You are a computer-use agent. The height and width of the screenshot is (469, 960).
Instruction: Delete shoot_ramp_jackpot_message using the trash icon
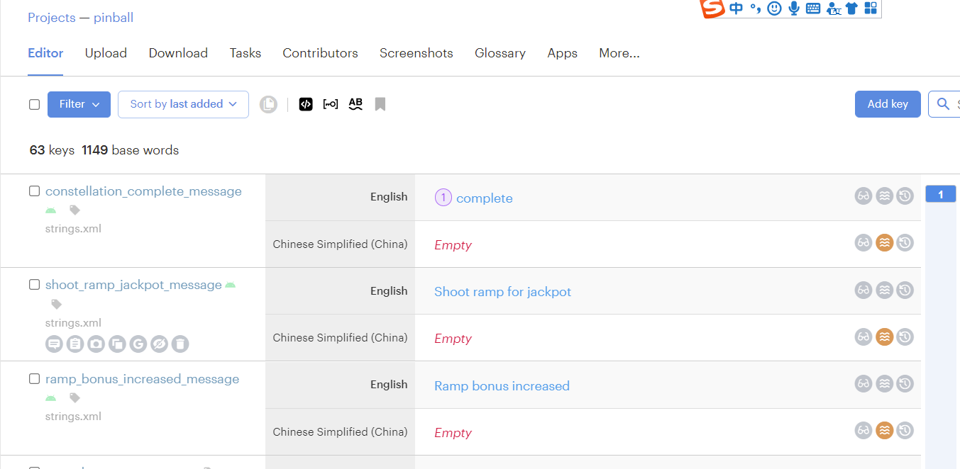(180, 344)
